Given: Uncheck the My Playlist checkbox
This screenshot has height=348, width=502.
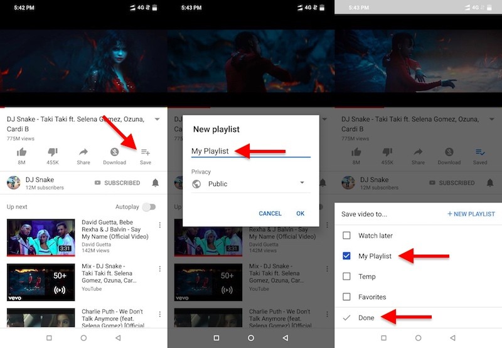Looking at the screenshot, I should click(346, 256).
